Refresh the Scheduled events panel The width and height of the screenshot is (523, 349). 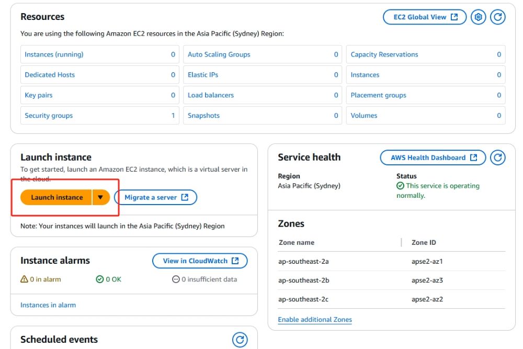click(240, 340)
